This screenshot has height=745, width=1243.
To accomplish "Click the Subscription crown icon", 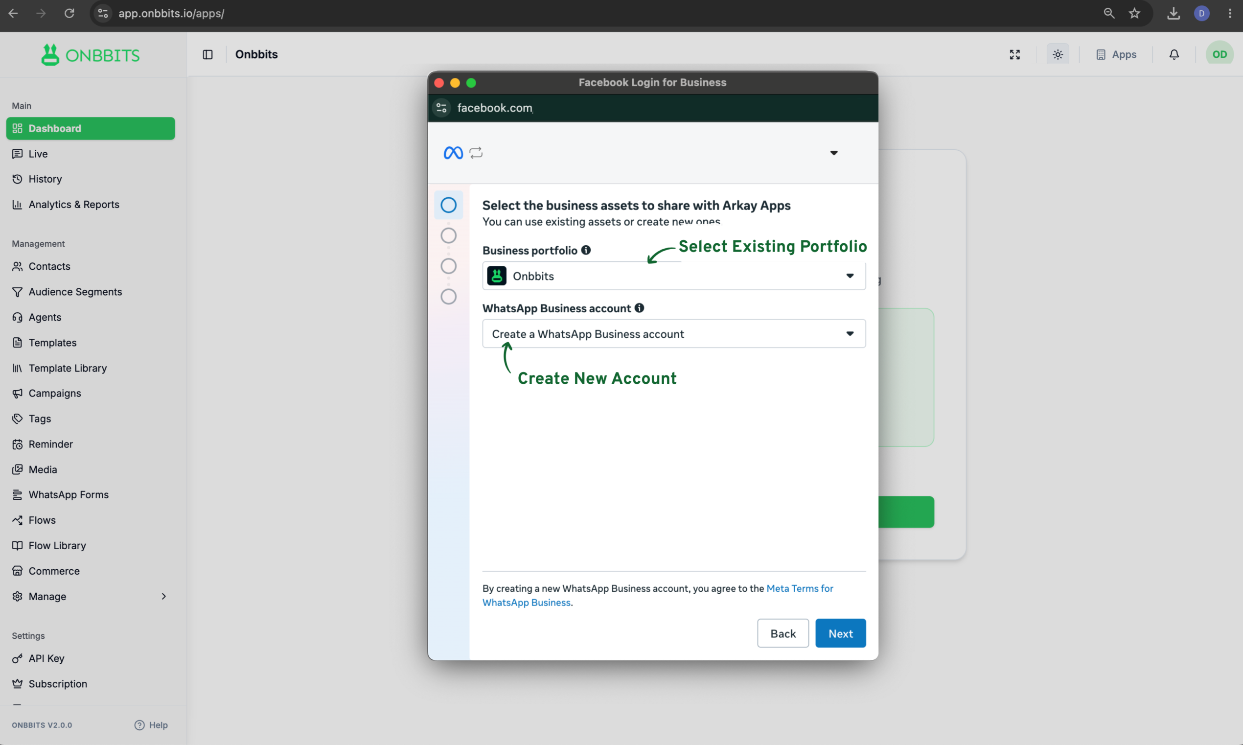I will click(18, 684).
